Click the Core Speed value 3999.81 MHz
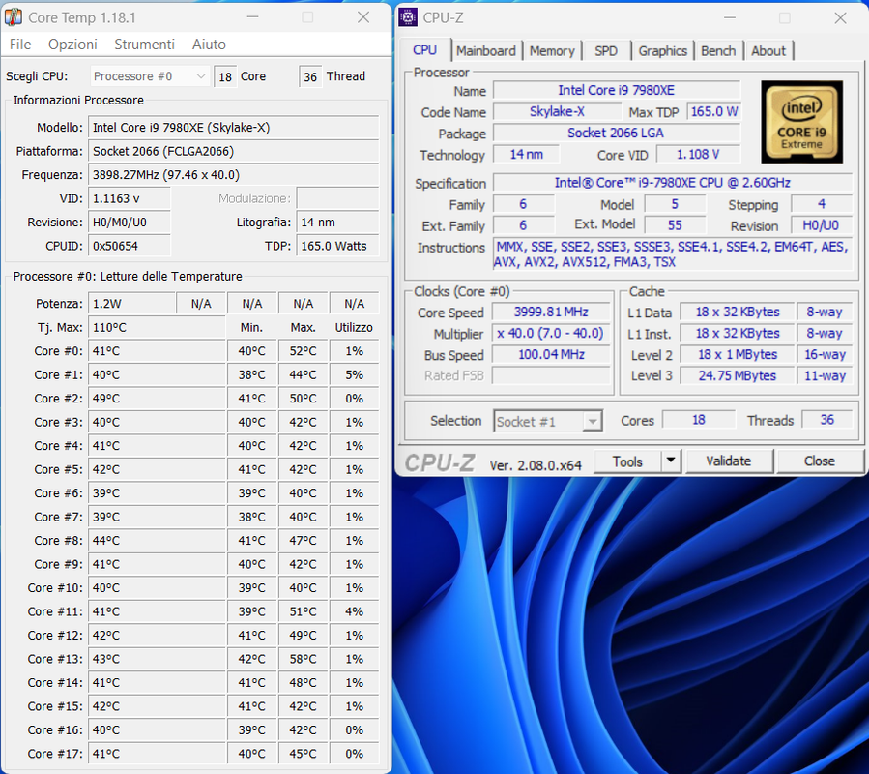The height and width of the screenshot is (774, 869). click(x=551, y=312)
